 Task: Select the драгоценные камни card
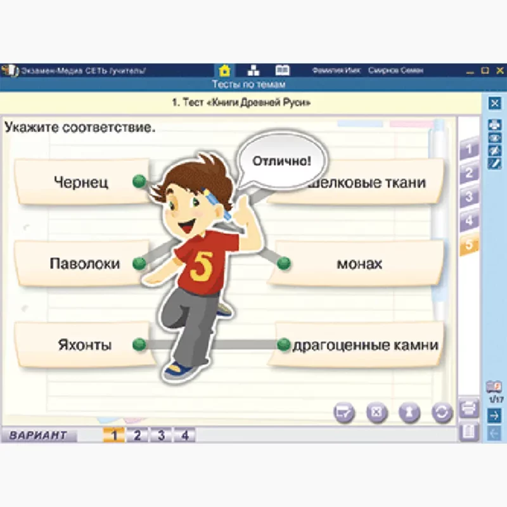tap(356, 345)
